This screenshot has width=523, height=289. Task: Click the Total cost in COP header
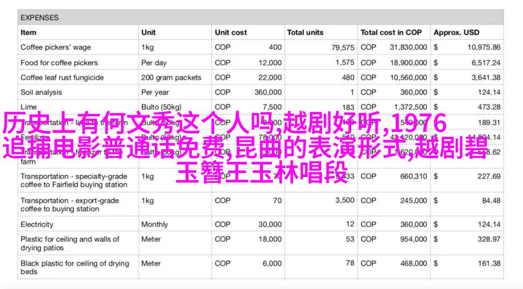(x=391, y=32)
